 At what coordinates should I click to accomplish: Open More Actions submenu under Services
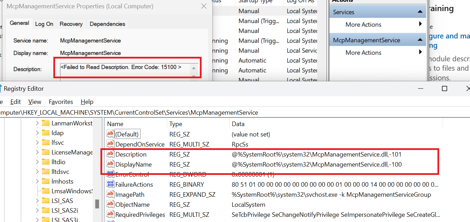378,25
